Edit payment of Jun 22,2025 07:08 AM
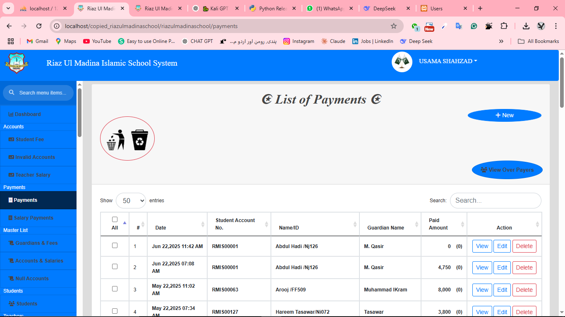Viewport: 565px width, 317px height. [502, 267]
